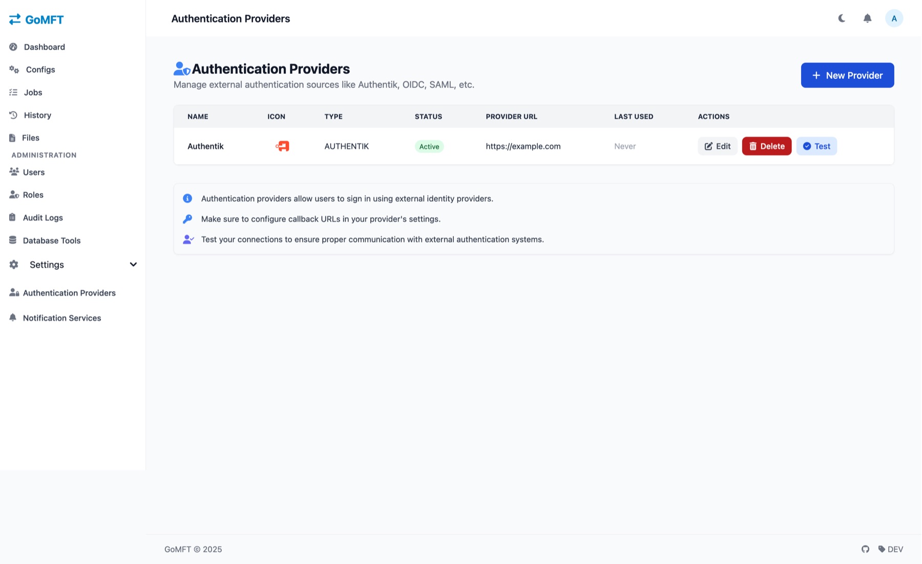Click the tag icon beside DEV
The width and height of the screenshot is (922, 564).
point(882,549)
